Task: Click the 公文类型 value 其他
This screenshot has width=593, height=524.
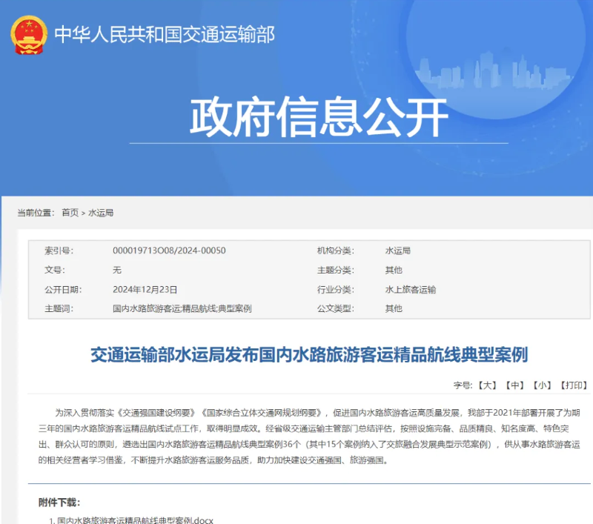Action: coord(393,308)
